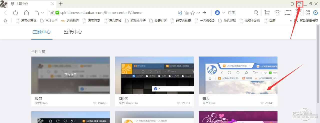
Task: Open the 云骑士装机 bookmark
Action: pyautogui.click(x=249, y=21)
